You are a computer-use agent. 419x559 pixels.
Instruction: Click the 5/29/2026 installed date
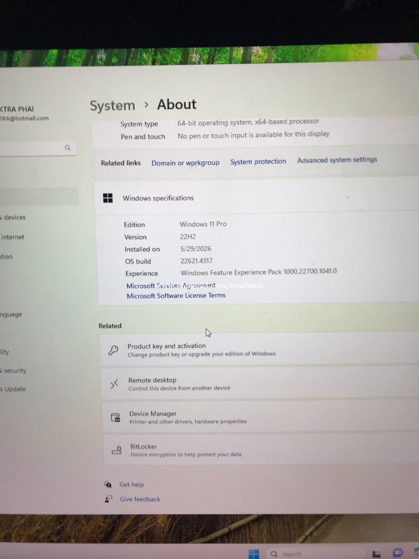[x=196, y=249]
